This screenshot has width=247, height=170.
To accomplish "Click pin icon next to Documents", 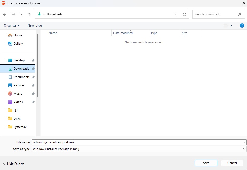I will 33,77.
